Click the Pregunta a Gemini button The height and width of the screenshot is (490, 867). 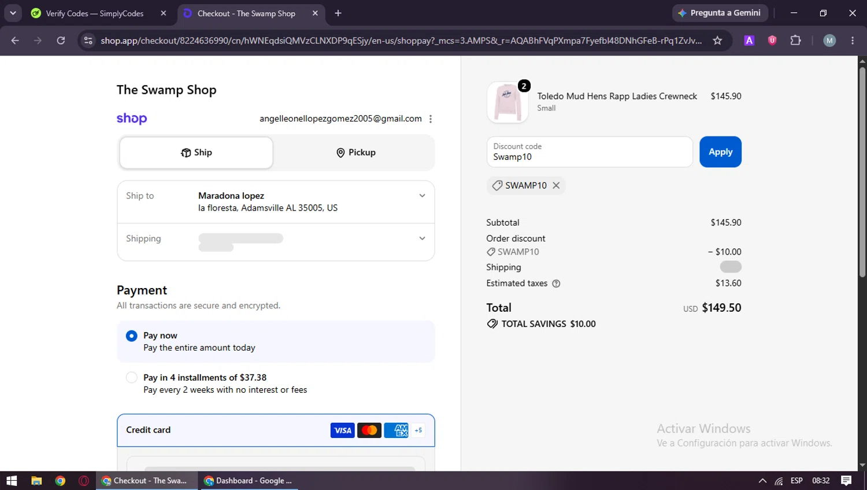tap(720, 13)
